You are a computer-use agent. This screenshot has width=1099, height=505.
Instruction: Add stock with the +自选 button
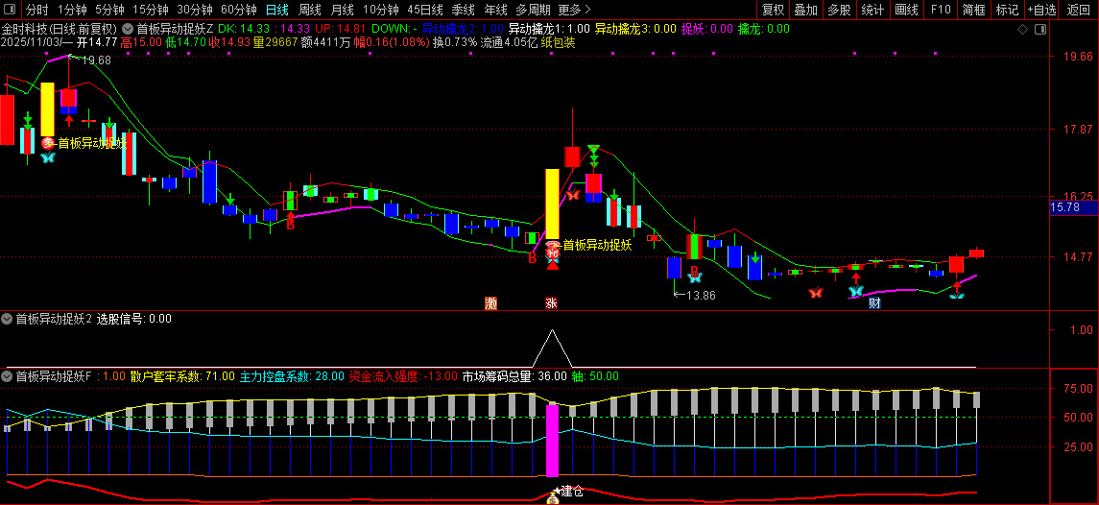click(1043, 10)
